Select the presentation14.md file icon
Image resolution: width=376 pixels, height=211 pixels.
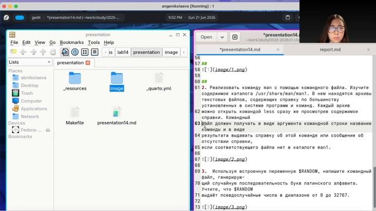[x=117, y=112]
